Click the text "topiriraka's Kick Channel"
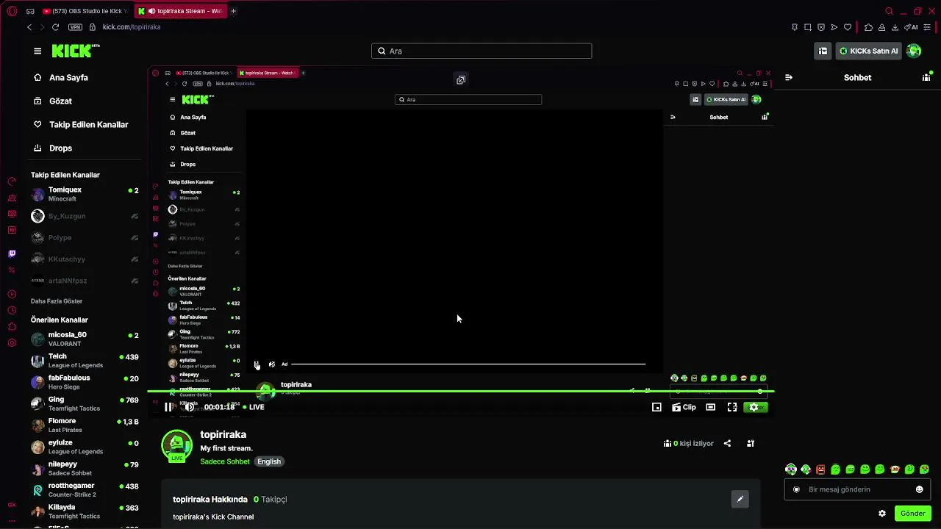Image resolution: width=941 pixels, height=529 pixels. tap(213, 517)
